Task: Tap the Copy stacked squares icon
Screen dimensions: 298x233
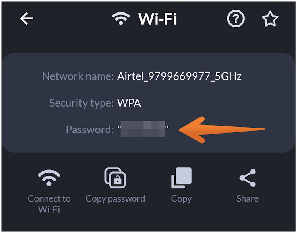Action: pos(182,178)
